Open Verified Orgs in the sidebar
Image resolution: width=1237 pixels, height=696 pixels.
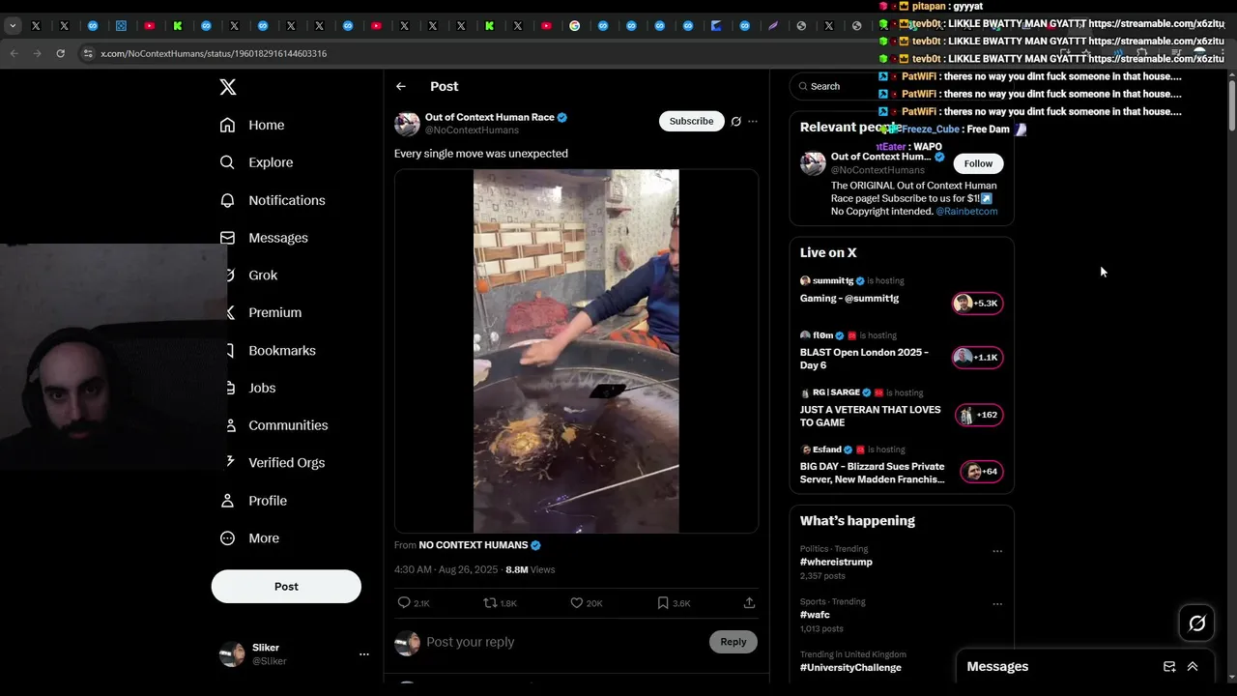[274, 463]
